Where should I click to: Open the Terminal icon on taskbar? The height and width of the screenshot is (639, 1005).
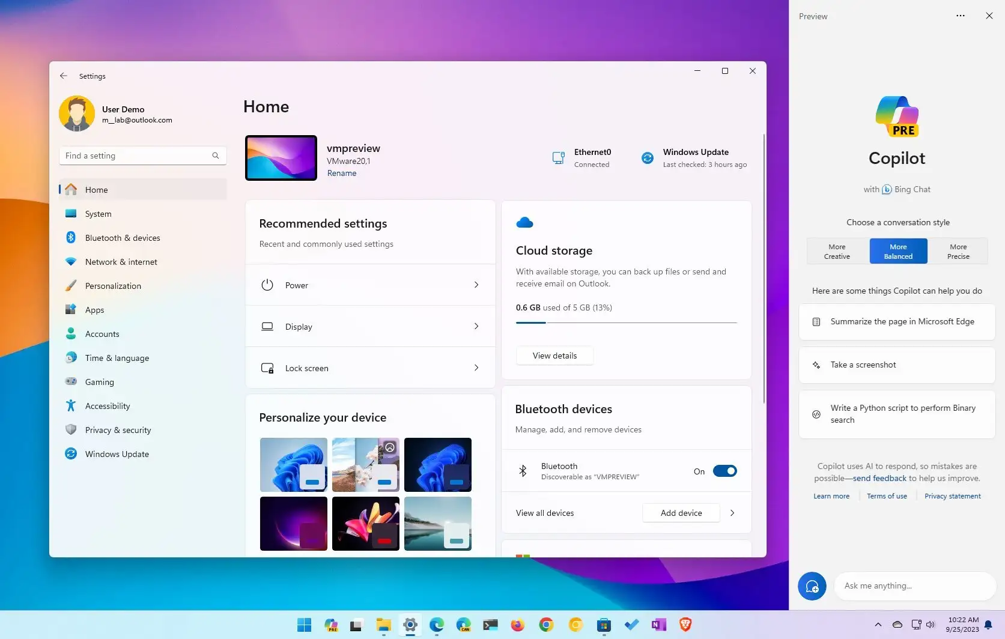pyautogui.click(x=490, y=625)
